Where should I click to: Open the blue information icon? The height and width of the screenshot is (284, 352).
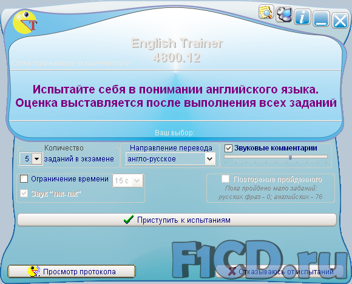(x=302, y=17)
